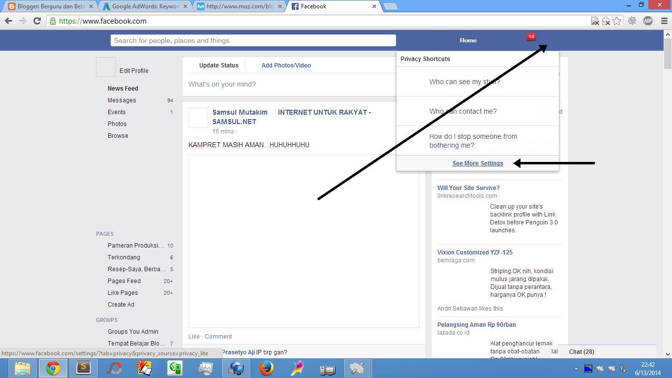The image size is (672, 378).
Task: Click the browser forward arrow
Action: [23, 21]
